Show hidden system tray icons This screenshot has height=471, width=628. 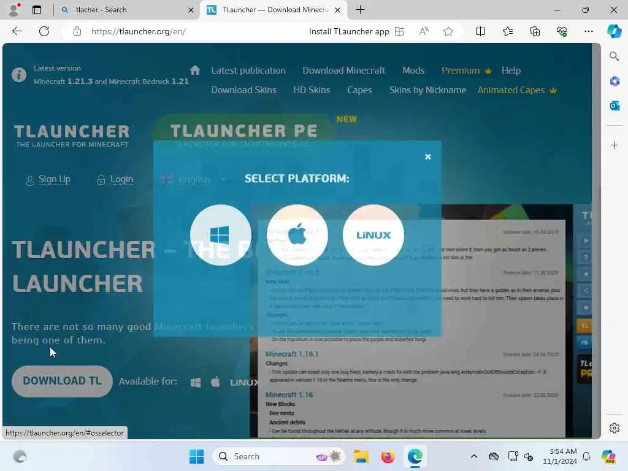474,456
